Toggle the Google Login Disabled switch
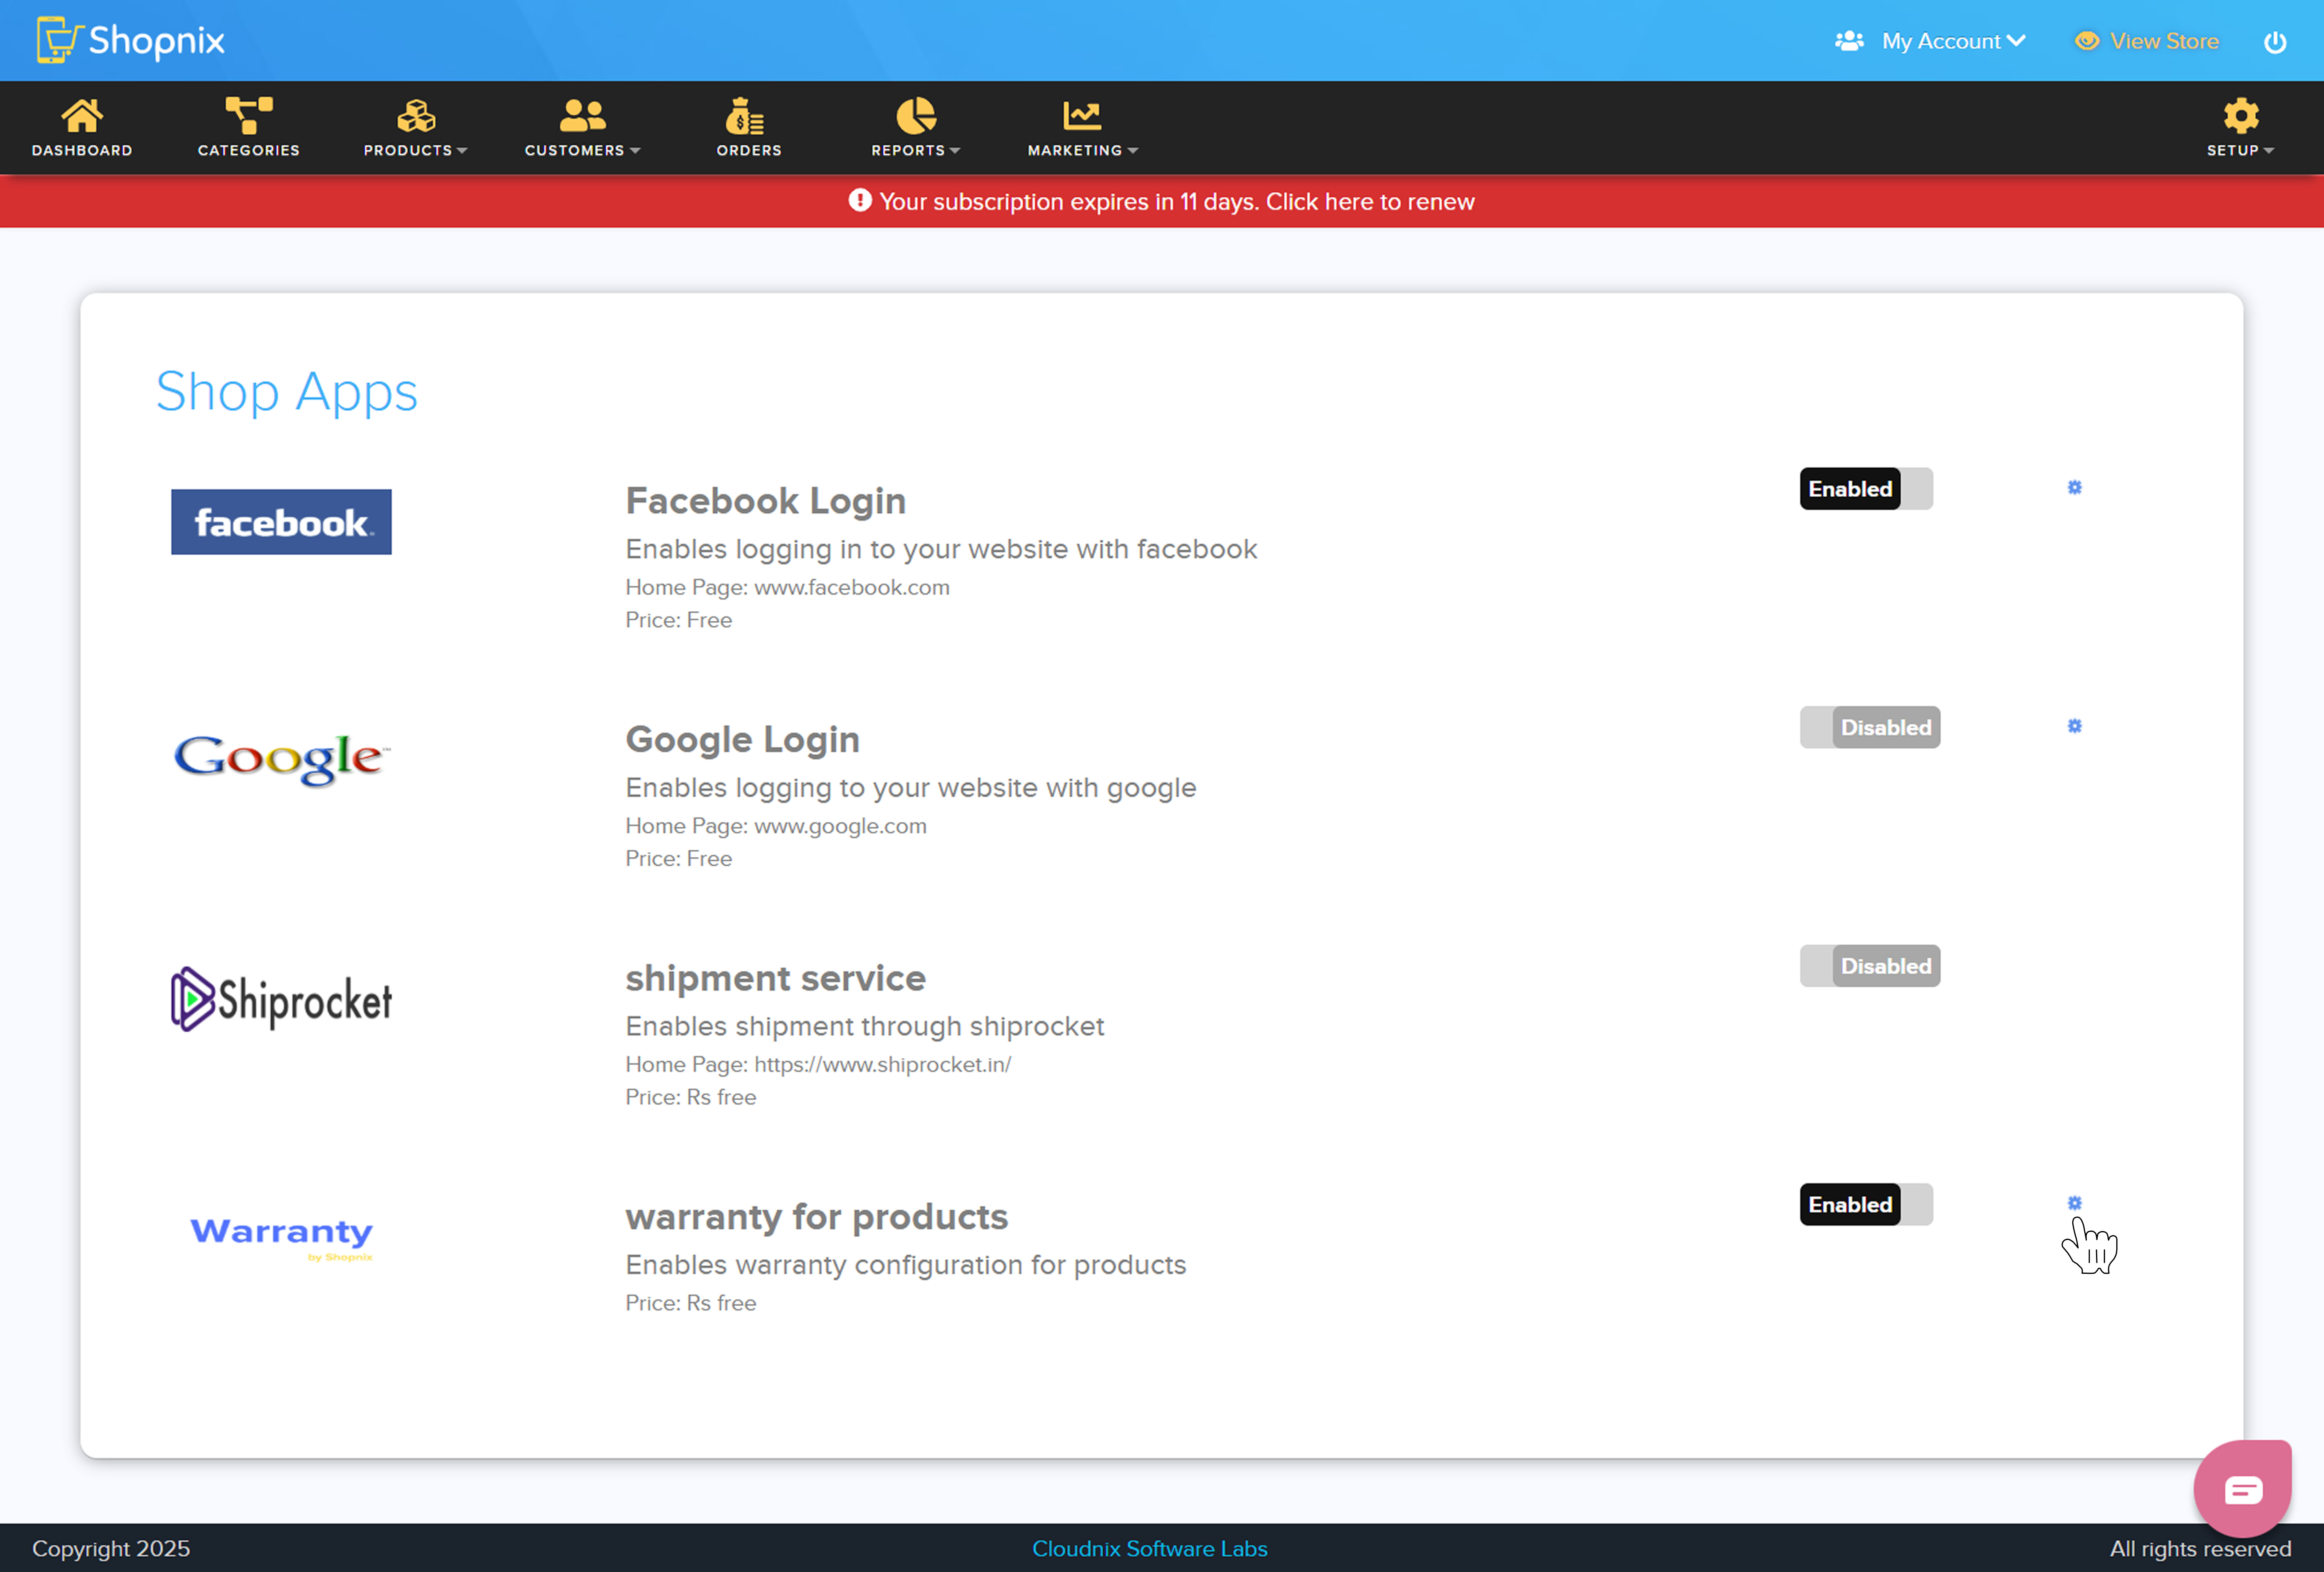 [x=1870, y=727]
